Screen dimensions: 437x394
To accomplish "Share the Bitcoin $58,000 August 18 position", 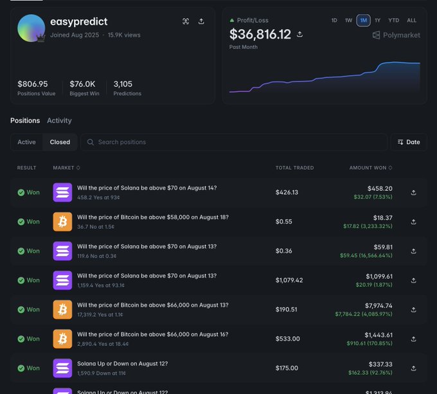I will click(x=414, y=222).
